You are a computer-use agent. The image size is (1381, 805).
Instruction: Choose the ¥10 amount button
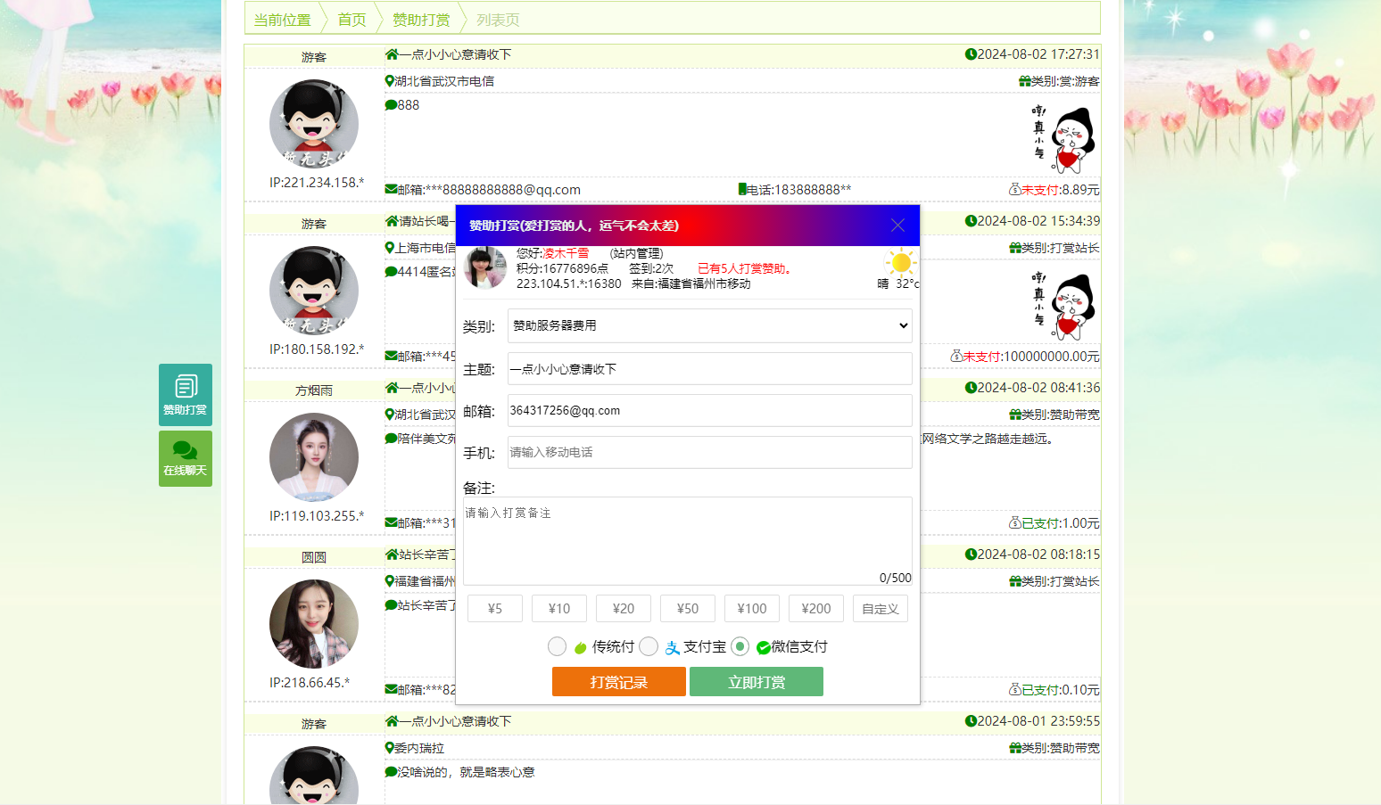coord(559,608)
